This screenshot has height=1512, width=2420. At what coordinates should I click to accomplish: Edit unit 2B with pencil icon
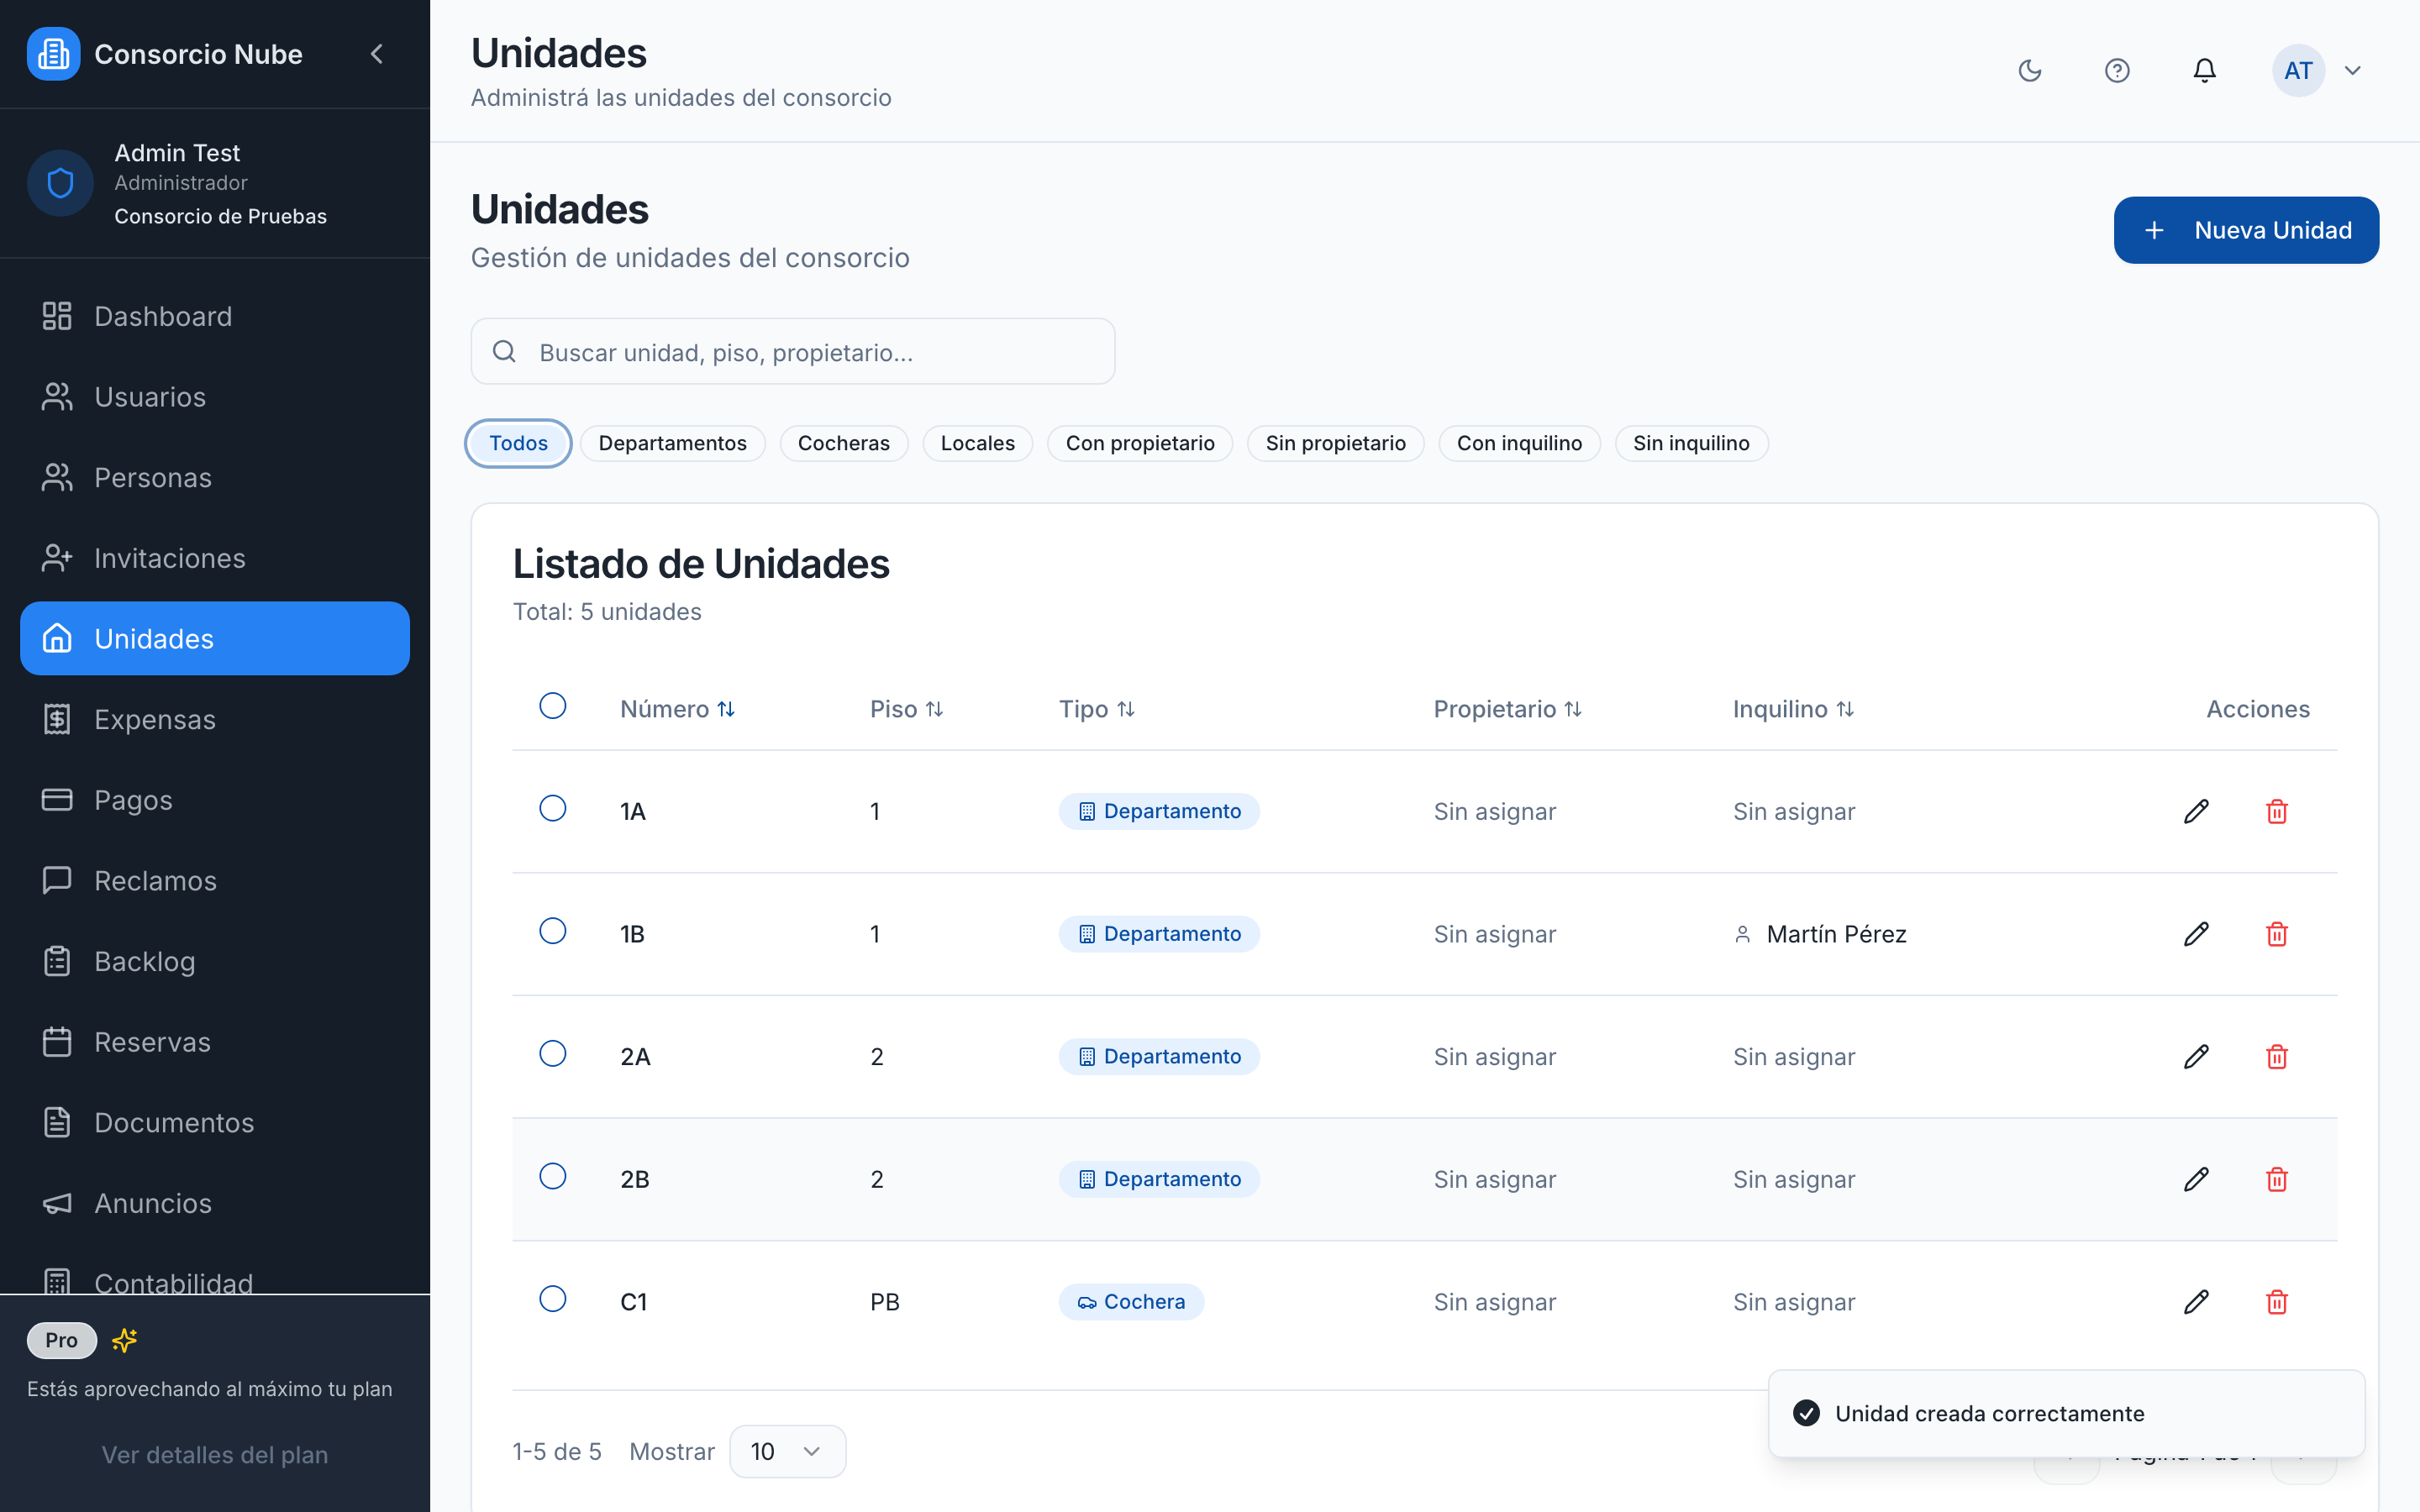click(2196, 1179)
